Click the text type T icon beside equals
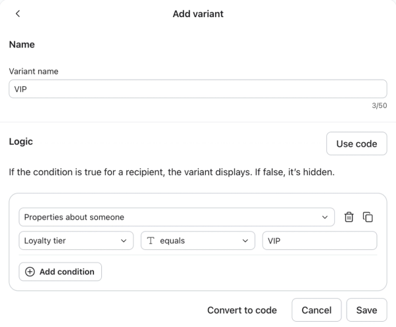Screen dimensions: 396x327 [x=151, y=241]
